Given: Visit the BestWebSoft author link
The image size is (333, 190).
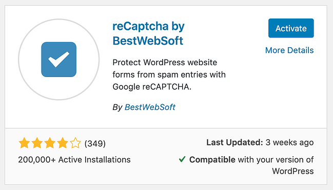Looking at the screenshot, I should click(150, 107).
